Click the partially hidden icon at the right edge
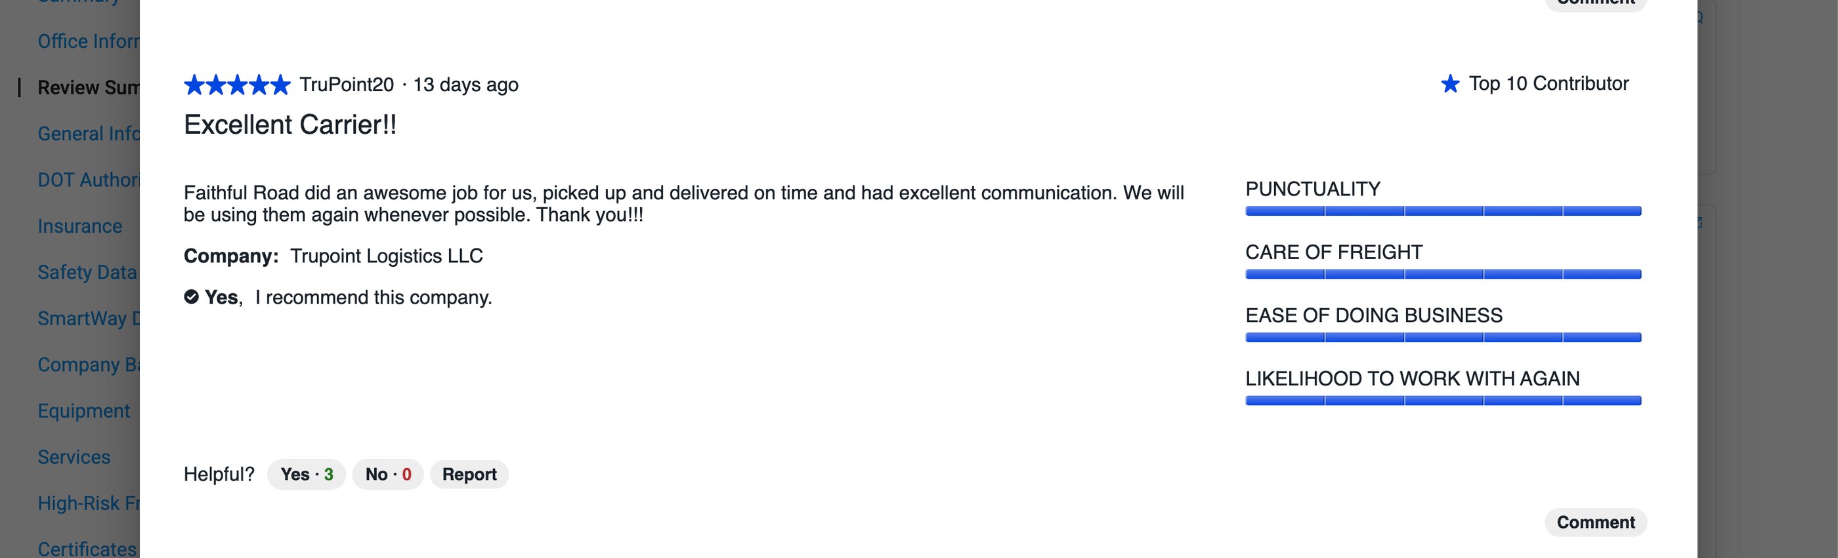 click(x=1699, y=222)
